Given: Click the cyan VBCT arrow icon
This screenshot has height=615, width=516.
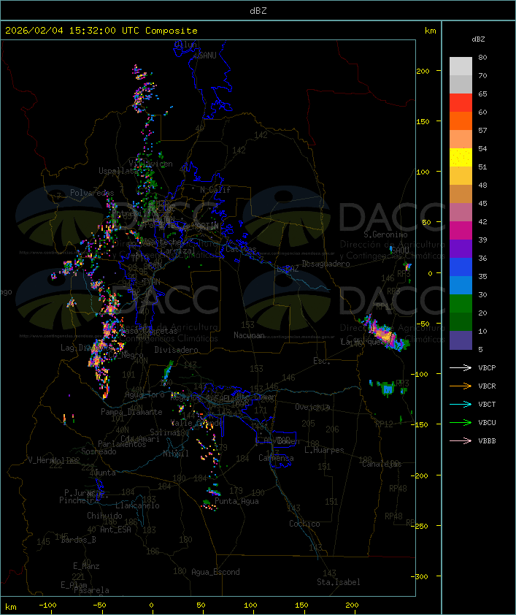Looking at the screenshot, I should (461, 404).
